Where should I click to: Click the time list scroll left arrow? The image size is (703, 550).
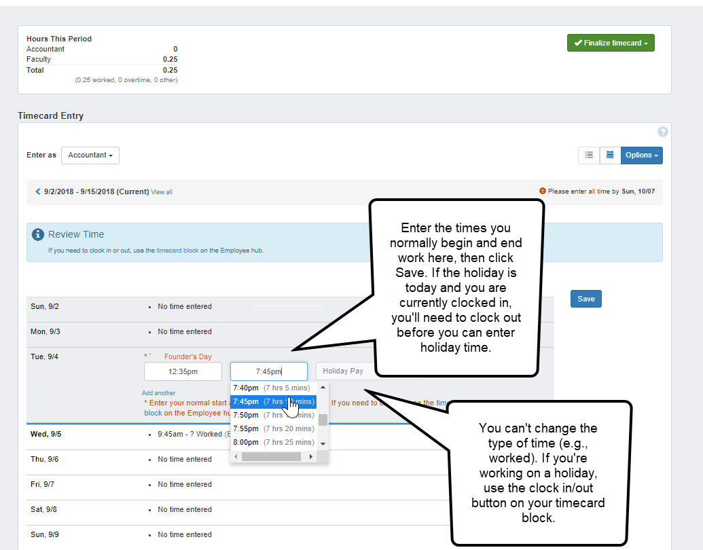[236, 457]
